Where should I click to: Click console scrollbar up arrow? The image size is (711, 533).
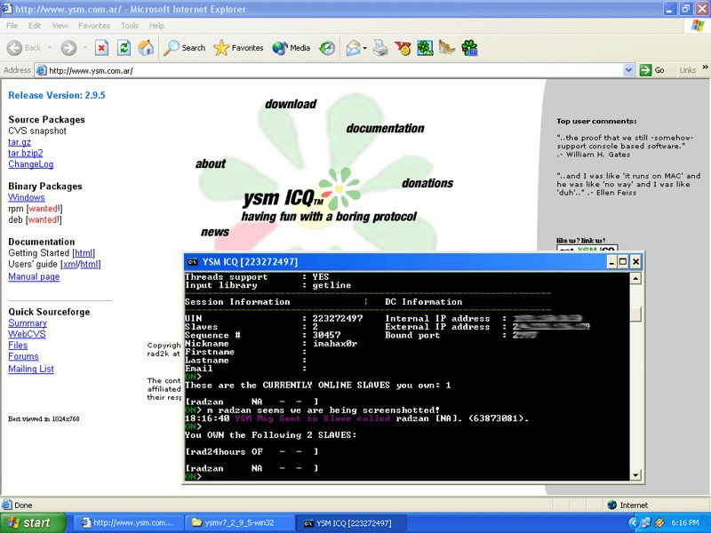click(x=635, y=278)
